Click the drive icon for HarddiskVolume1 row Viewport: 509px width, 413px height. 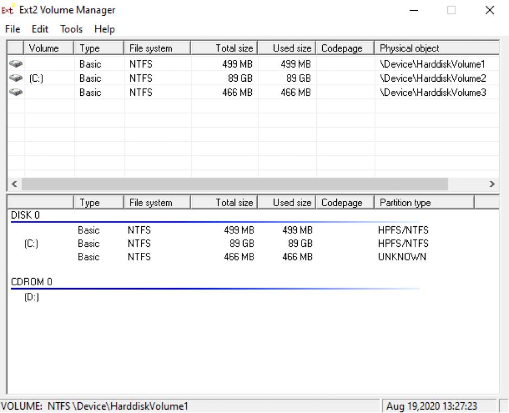(x=15, y=64)
